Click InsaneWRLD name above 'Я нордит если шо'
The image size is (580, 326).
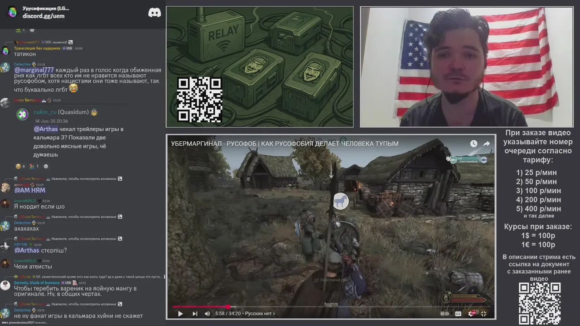coord(25,201)
